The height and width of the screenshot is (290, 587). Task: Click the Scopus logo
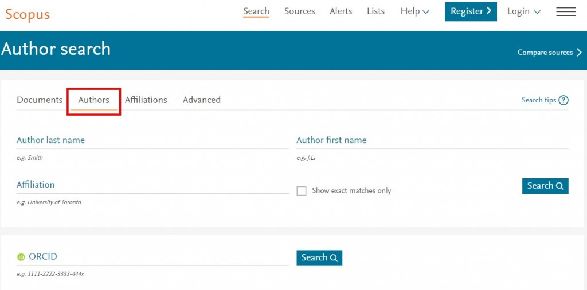point(28,14)
